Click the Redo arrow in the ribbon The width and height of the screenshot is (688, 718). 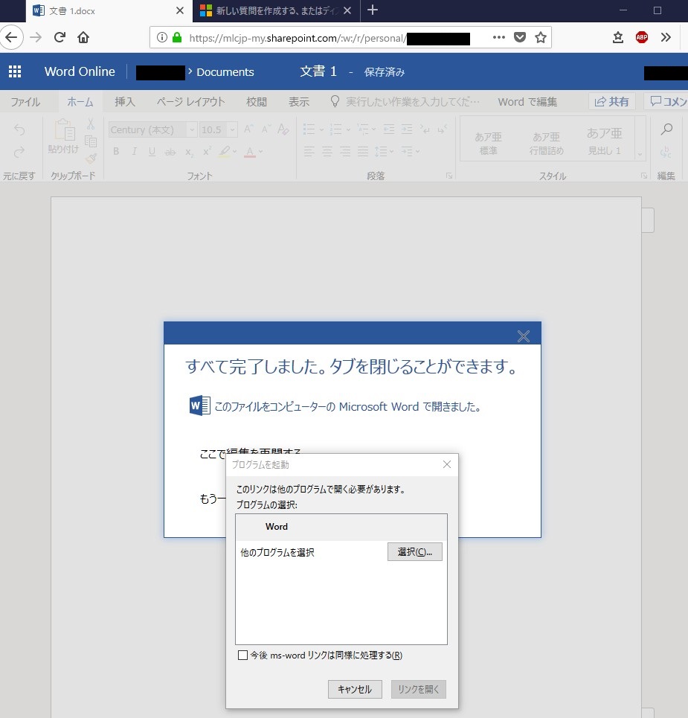coord(19,152)
